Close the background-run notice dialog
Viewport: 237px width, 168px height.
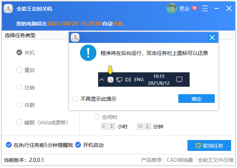(x=212, y=37)
